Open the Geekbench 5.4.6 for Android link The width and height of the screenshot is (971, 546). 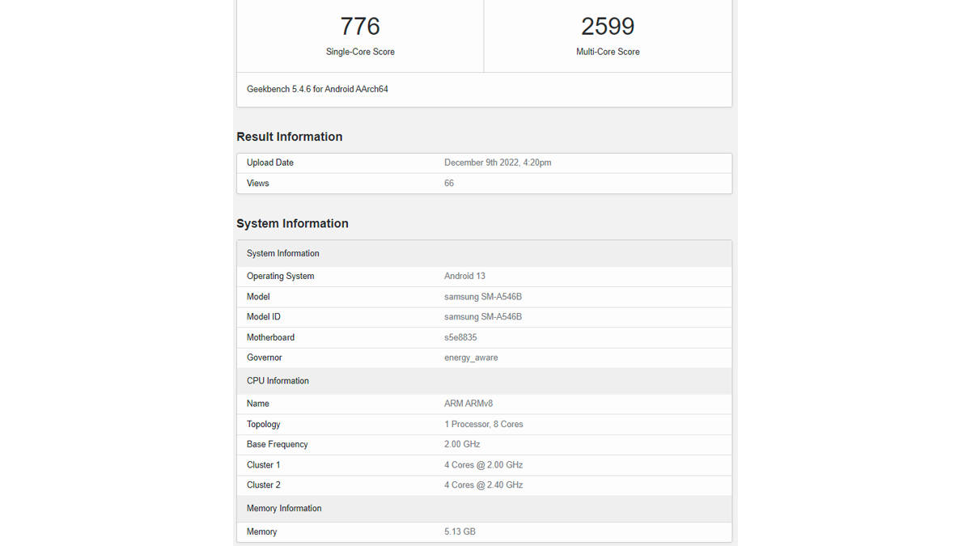point(316,89)
